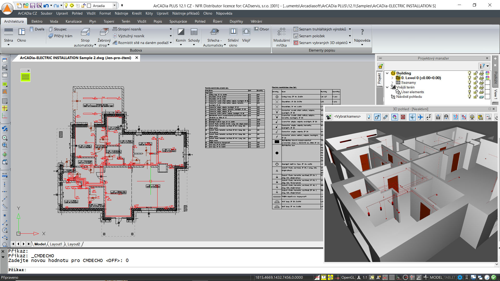This screenshot has width=500, height=281.
Task: Insert a Dveře door element
Action: pos(37,29)
